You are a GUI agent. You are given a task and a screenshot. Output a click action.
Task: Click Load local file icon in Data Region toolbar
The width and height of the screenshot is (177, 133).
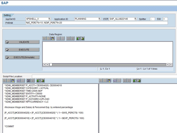pos(78,38)
